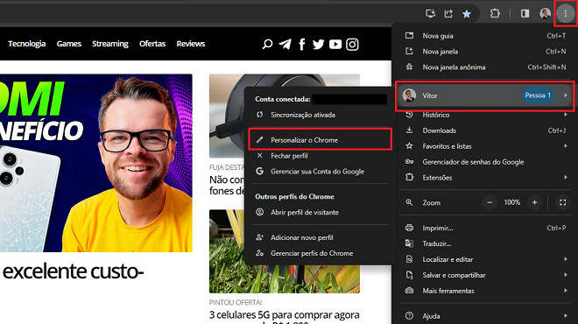Toggle the side panel icon
Viewport: 578px width, 324px height.
point(525,14)
